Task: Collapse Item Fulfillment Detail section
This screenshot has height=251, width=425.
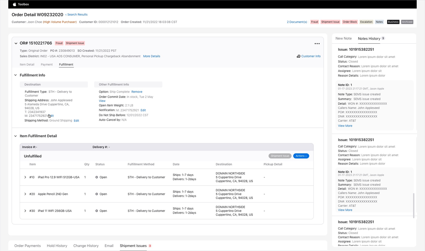Action: 16,136
